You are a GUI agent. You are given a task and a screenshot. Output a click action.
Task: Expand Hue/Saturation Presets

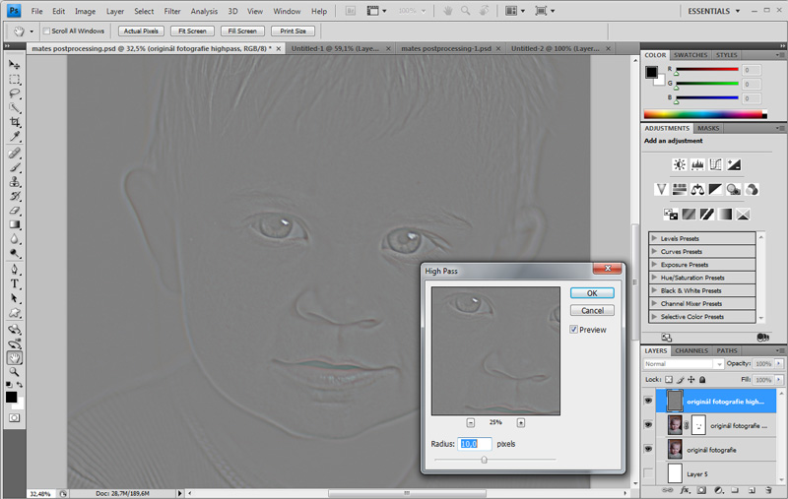653,278
